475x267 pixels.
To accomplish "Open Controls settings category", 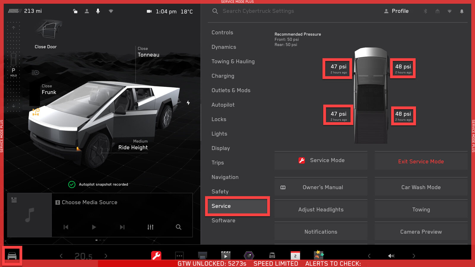I will point(222,33).
